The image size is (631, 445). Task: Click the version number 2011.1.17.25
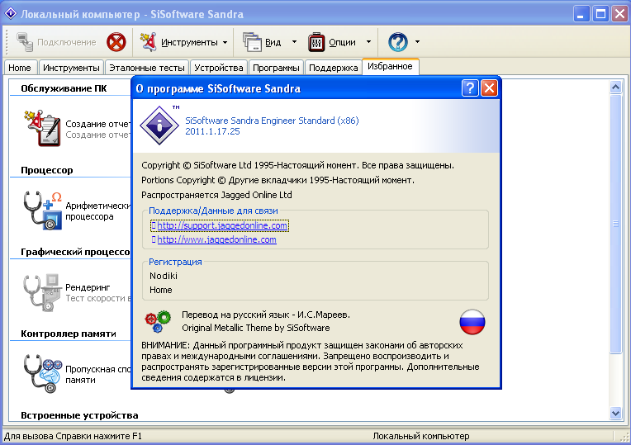point(212,131)
